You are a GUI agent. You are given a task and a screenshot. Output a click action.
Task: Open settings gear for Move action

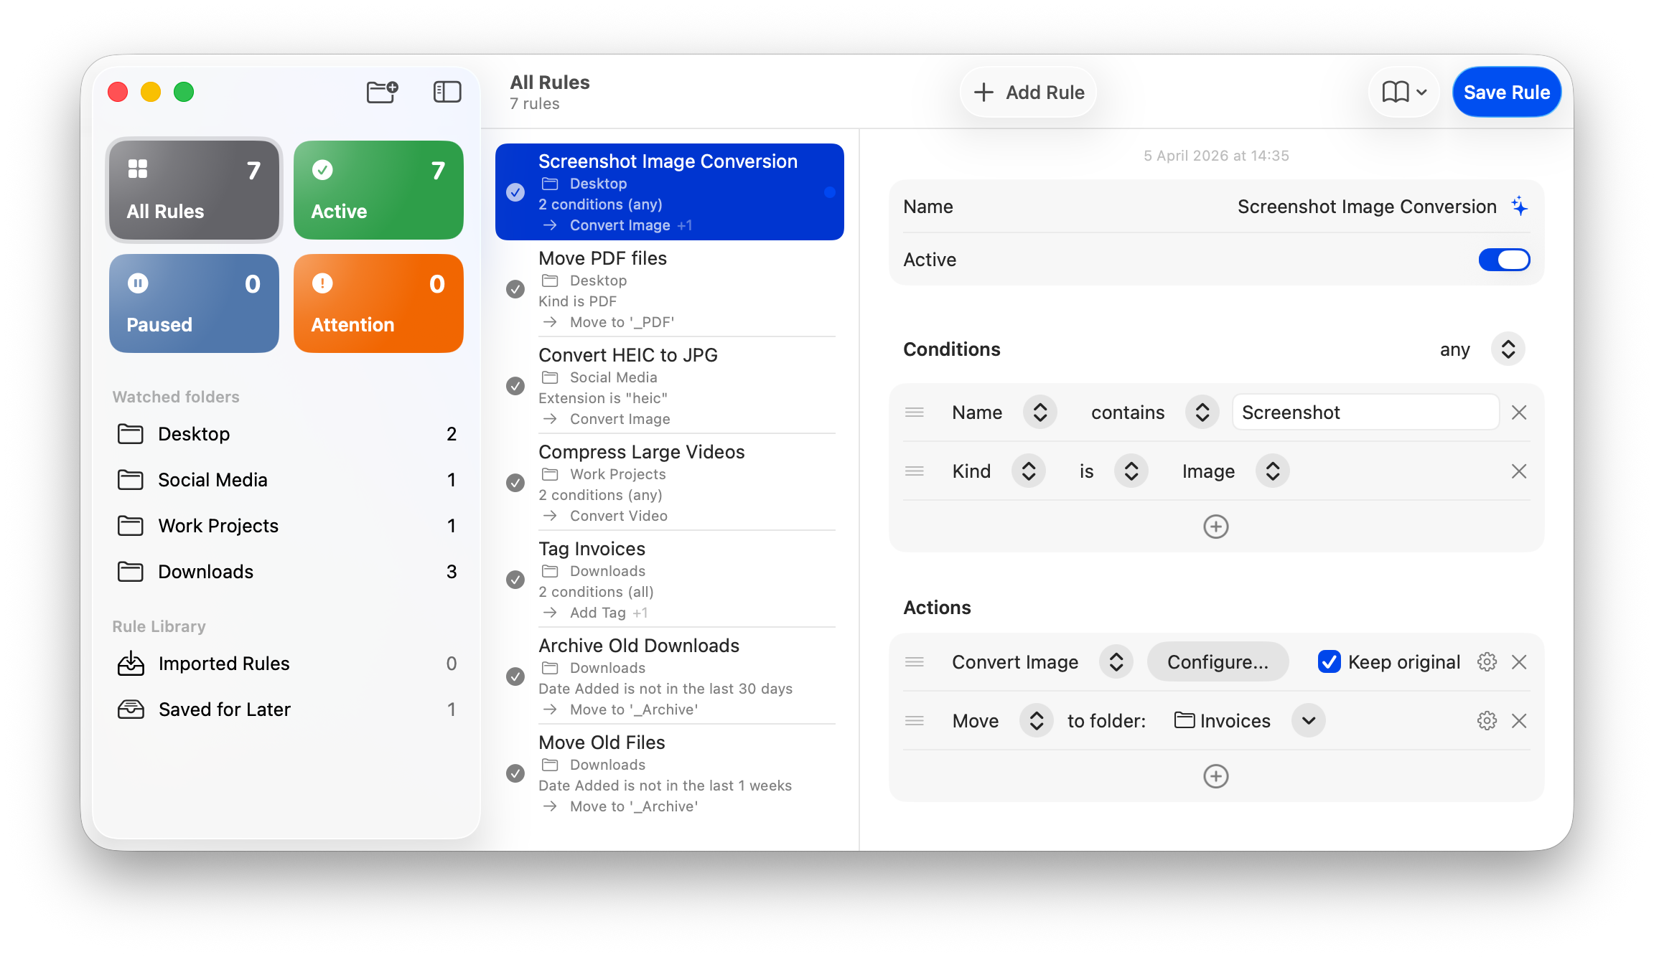(1487, 721)
